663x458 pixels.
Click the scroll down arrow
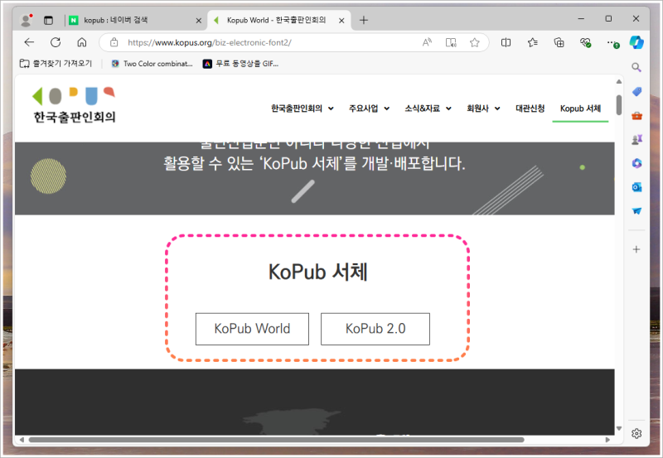point(619,428)
